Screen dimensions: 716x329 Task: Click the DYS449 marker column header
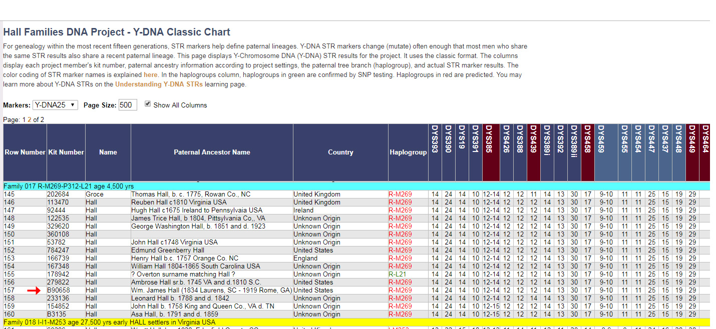point(692,152)
